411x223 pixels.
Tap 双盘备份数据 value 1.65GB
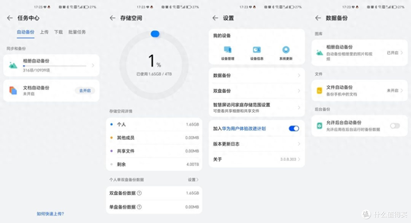193,193
